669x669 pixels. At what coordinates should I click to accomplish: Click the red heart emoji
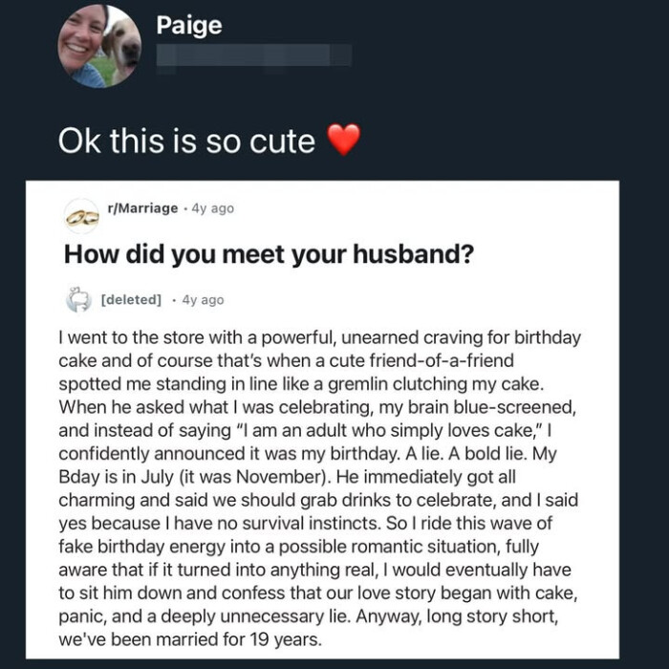click(x=344, y=141)
